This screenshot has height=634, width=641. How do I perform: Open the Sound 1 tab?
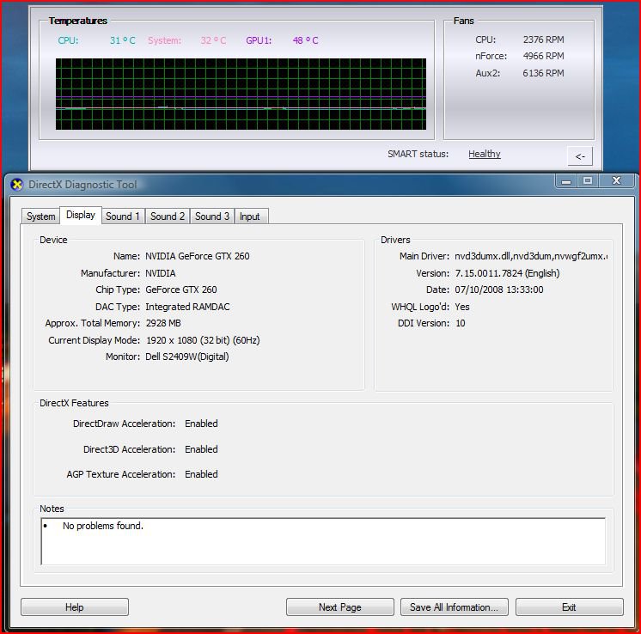pyautogui.click(x=123, y=216)
